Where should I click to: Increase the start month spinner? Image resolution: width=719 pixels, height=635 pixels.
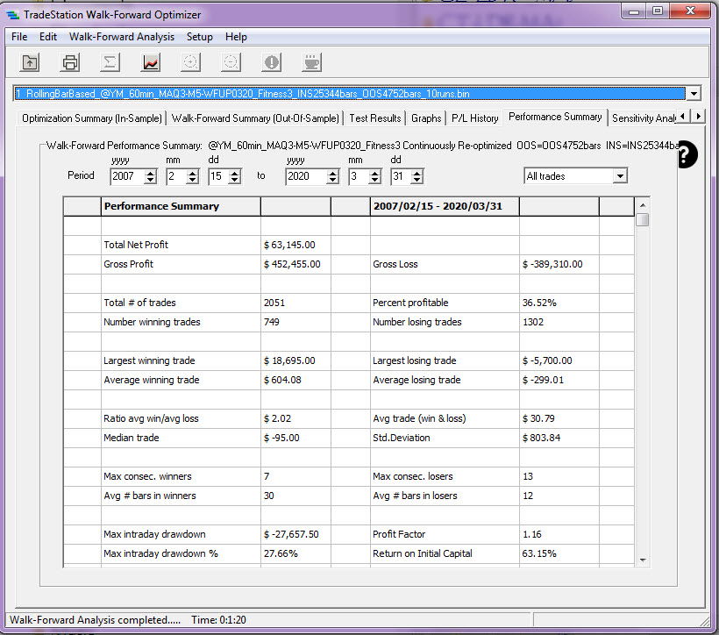coord(193,173)
